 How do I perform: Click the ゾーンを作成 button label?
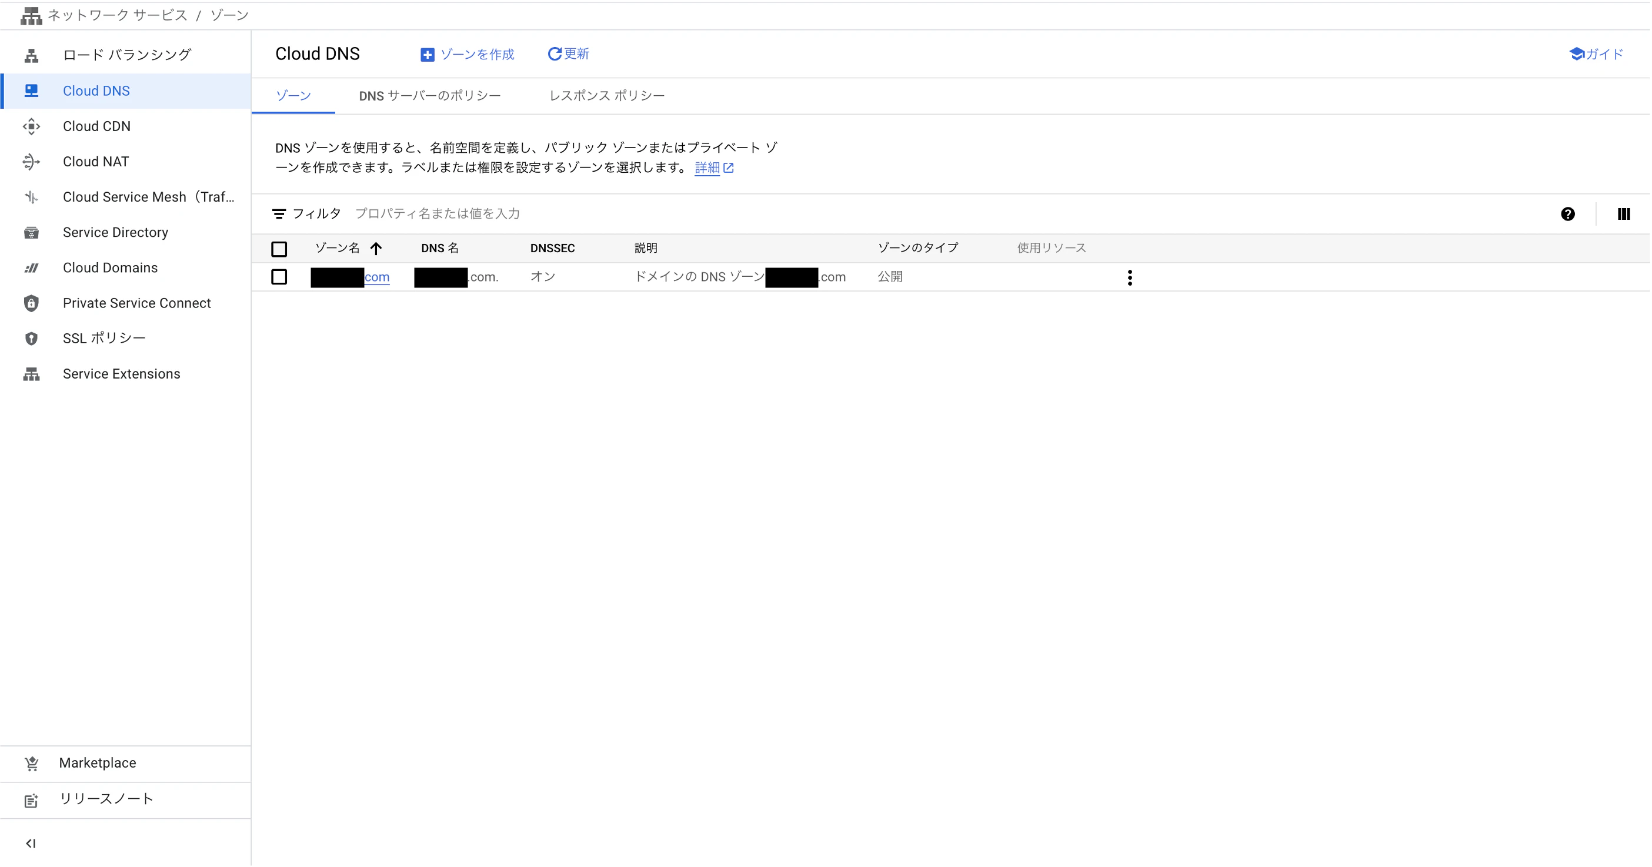477,55
